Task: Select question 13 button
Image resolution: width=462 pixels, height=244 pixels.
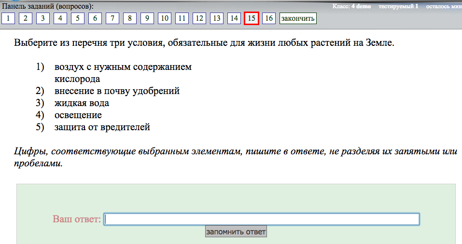Action: pyautogui.click(x=217, y=18)
